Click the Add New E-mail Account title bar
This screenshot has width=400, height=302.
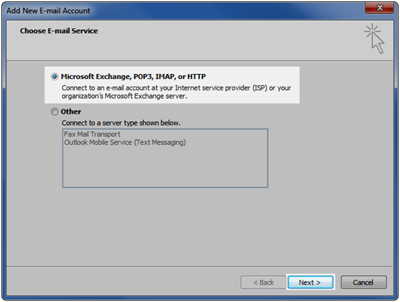point(179,11)
